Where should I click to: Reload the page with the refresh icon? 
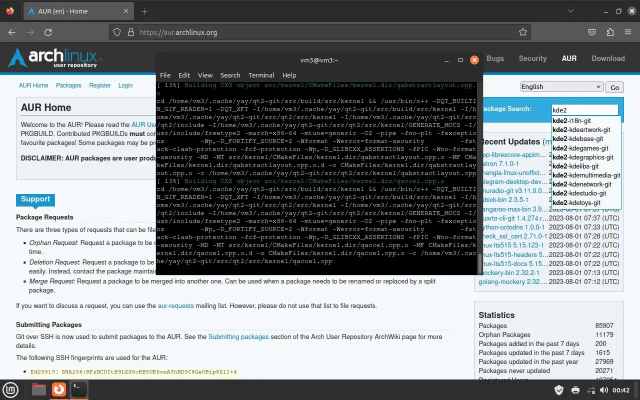[48, 32]
